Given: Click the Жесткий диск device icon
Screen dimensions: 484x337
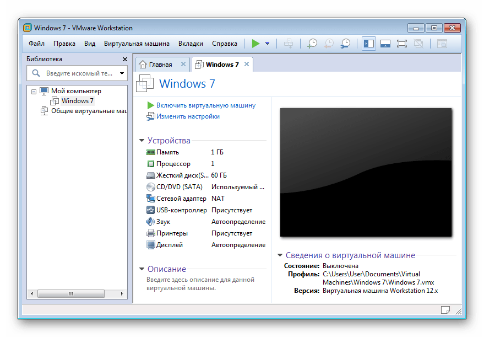Looking at the screenshot, I should pos(151,175).
